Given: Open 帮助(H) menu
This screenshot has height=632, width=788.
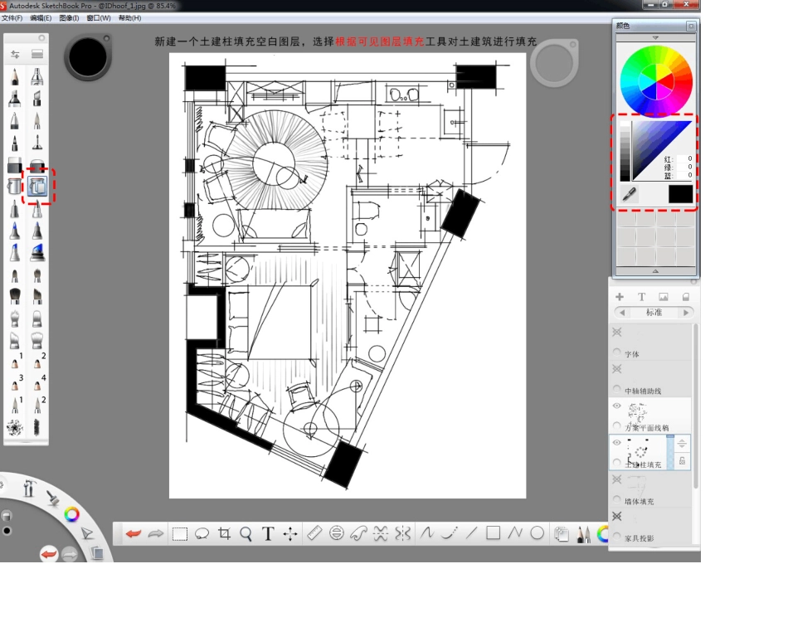Looking at the screenshot, I should (129, 18).
